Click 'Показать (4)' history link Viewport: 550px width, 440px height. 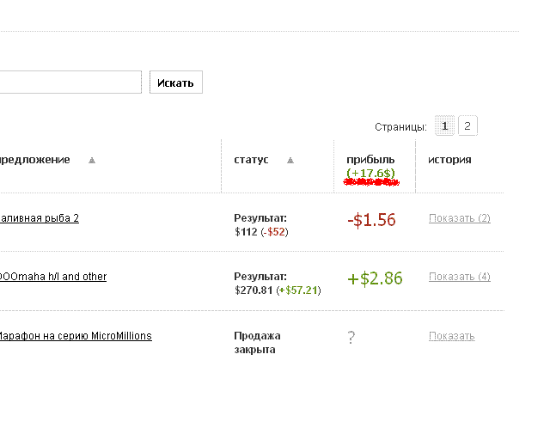pos(459,277)
